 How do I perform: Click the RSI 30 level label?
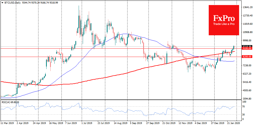244,115
